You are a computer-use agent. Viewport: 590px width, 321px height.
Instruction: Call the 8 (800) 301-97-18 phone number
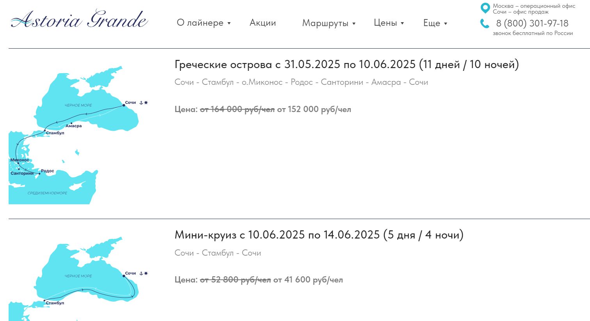point(532,23)
